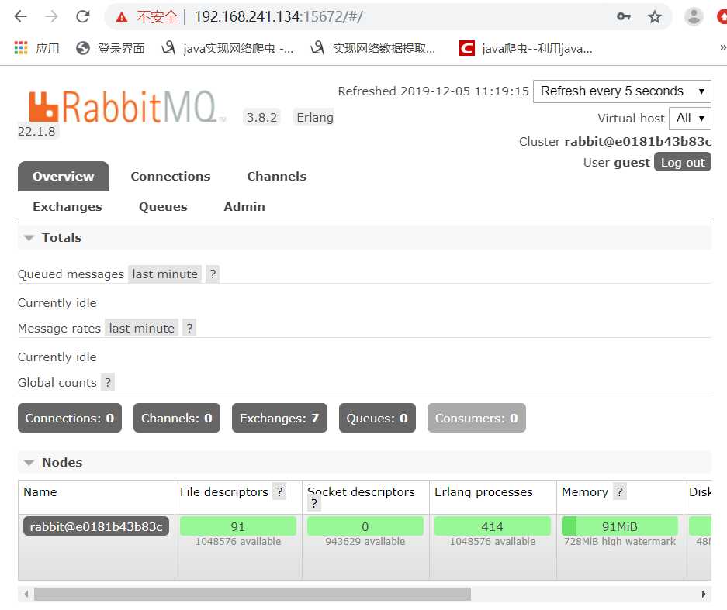The height and width of the screenshot is (610, 727).
Task: Open the refresh interval dropdown
Action: coord(621,91)
